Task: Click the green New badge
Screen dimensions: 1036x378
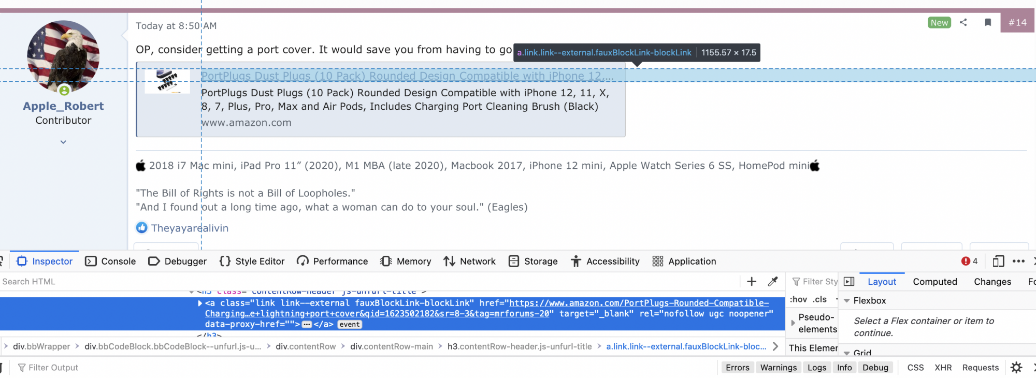Action: pyautogui.click(x=939, y=22)
